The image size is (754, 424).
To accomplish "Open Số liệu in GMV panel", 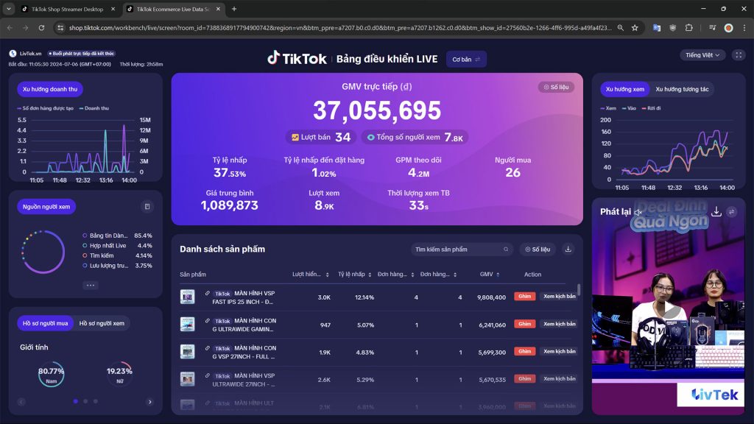I will 557,87.
